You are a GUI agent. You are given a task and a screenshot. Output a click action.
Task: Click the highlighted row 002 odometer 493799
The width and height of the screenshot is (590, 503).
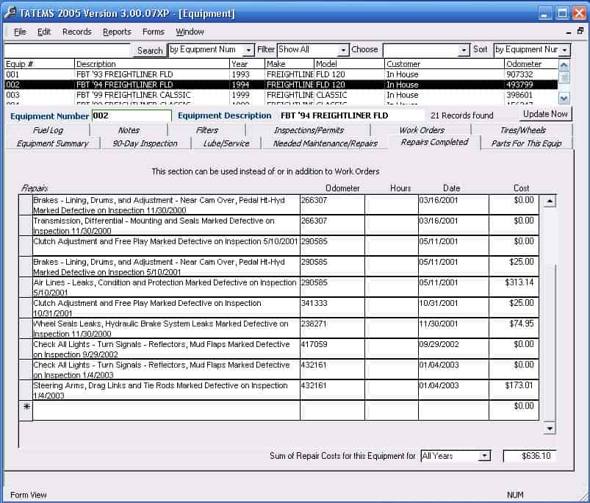pyautogui.click(x=519, y=85)
